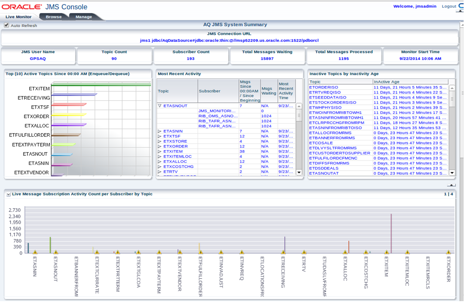Collapse the Live Message Subscription Activity panel
Viewport: 464px width, 302px height.
point(7,193)
